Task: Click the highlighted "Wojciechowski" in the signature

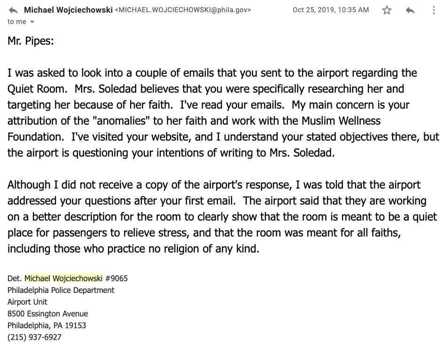Action: coord(78,278)
